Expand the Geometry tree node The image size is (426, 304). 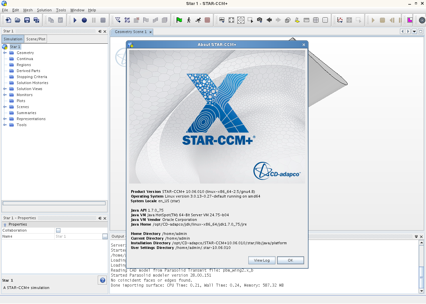click(x=5, y=53)
